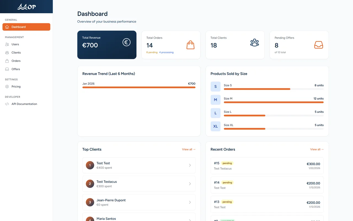Viewport: 353px width, 221px height.
Task: Open the Users page
Action: [x=26, y=44]
